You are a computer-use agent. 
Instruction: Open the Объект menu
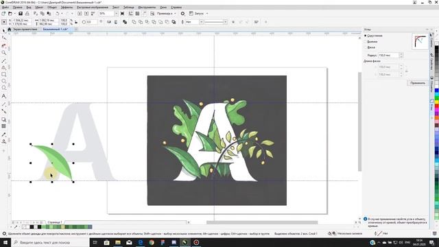click(52, 8)
